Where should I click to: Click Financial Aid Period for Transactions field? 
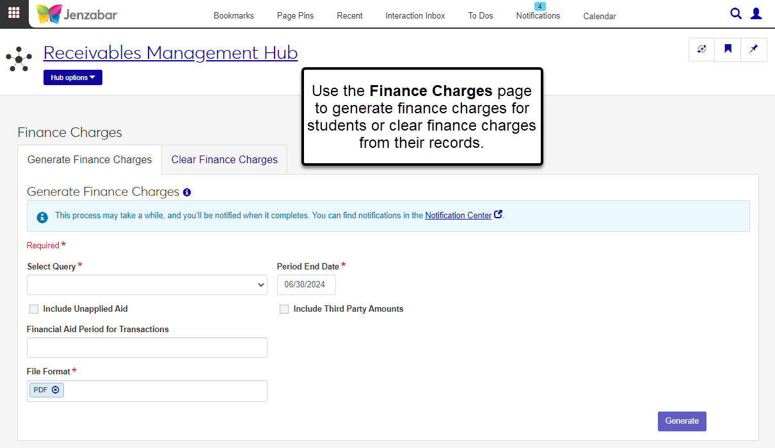pos(147,348)
